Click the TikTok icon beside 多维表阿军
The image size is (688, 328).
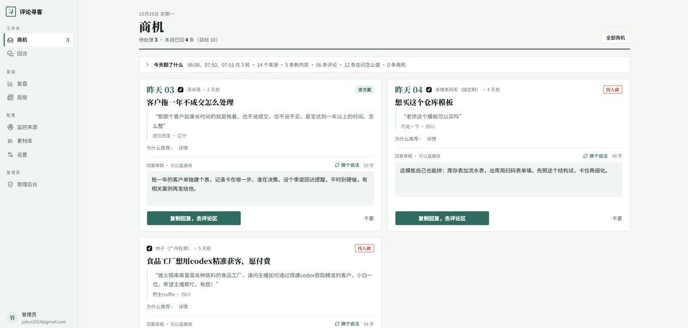point(429,90)
